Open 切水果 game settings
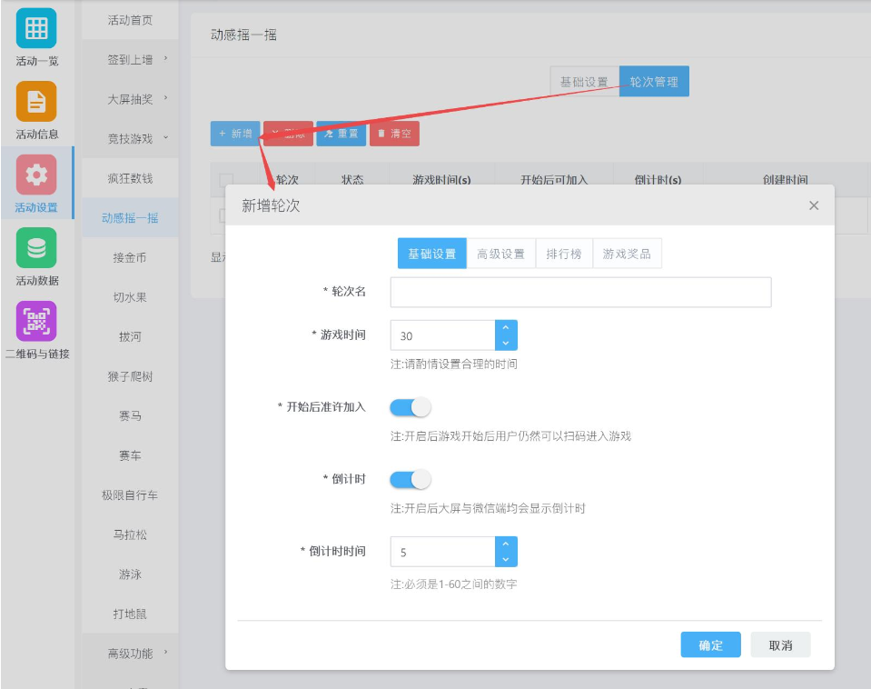Image resolution: width=871 pixels, height=689 pixels. [x=131, y=297]
